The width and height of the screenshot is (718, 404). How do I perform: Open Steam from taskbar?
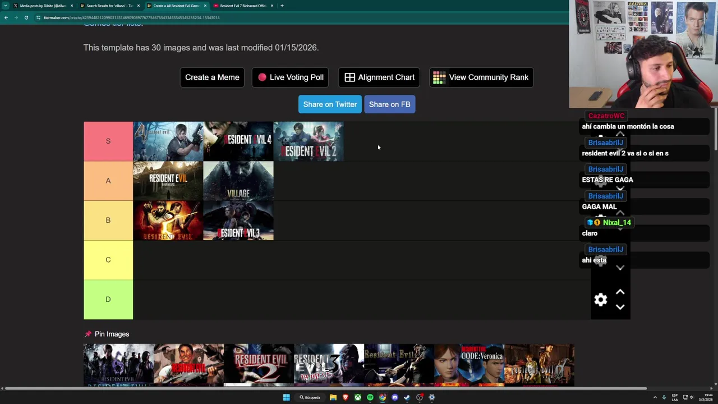[x=407, y=397]
